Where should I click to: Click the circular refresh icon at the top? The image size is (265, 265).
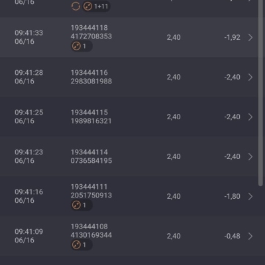pyautogui.click(x=76, y=6)
